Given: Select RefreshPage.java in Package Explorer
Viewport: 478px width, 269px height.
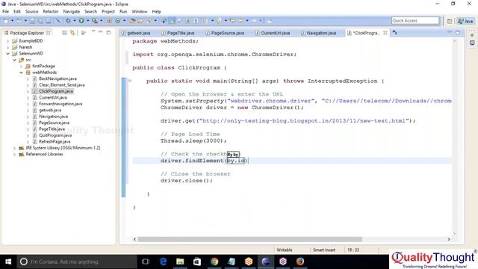Looking at the screenshot, I should click(x=55, y=142).
